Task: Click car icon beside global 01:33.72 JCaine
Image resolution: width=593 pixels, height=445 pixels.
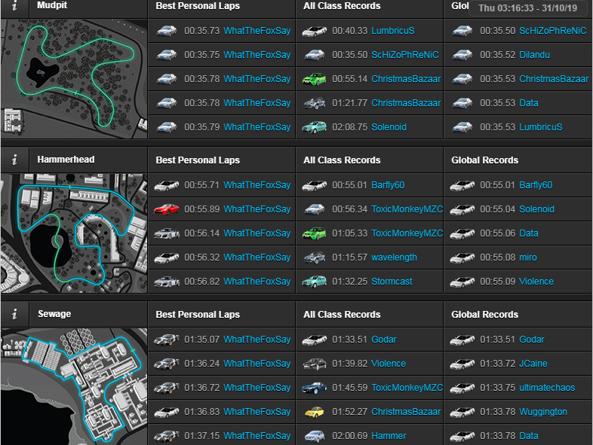Action: (462, 364)
